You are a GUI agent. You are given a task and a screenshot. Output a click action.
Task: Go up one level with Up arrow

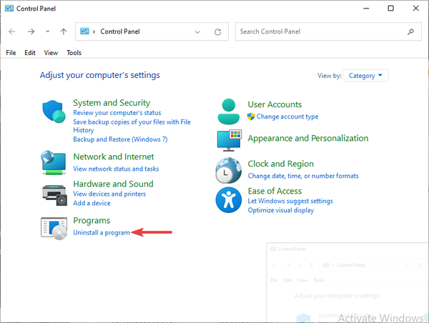(x=64, y=32)
